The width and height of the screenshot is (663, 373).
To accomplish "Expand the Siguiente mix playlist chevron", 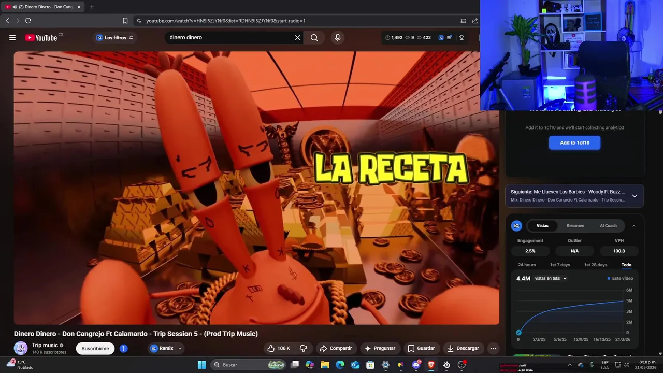I will pos(635,196).
